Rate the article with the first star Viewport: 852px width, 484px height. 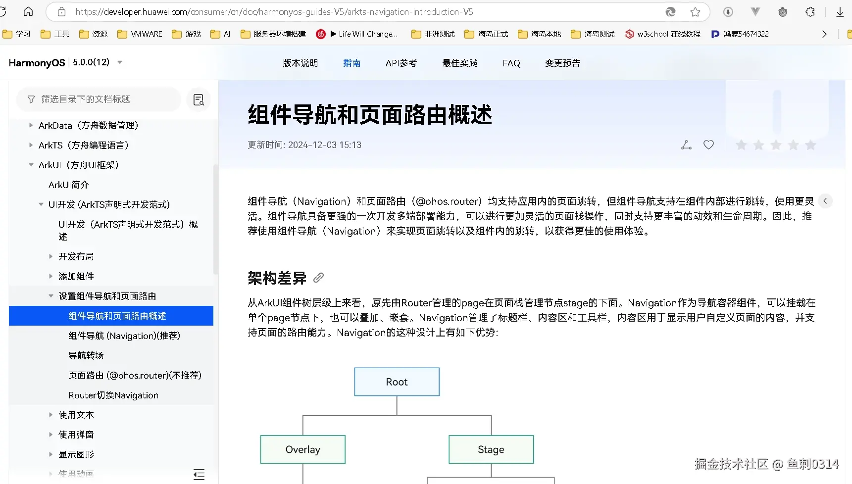741,145
